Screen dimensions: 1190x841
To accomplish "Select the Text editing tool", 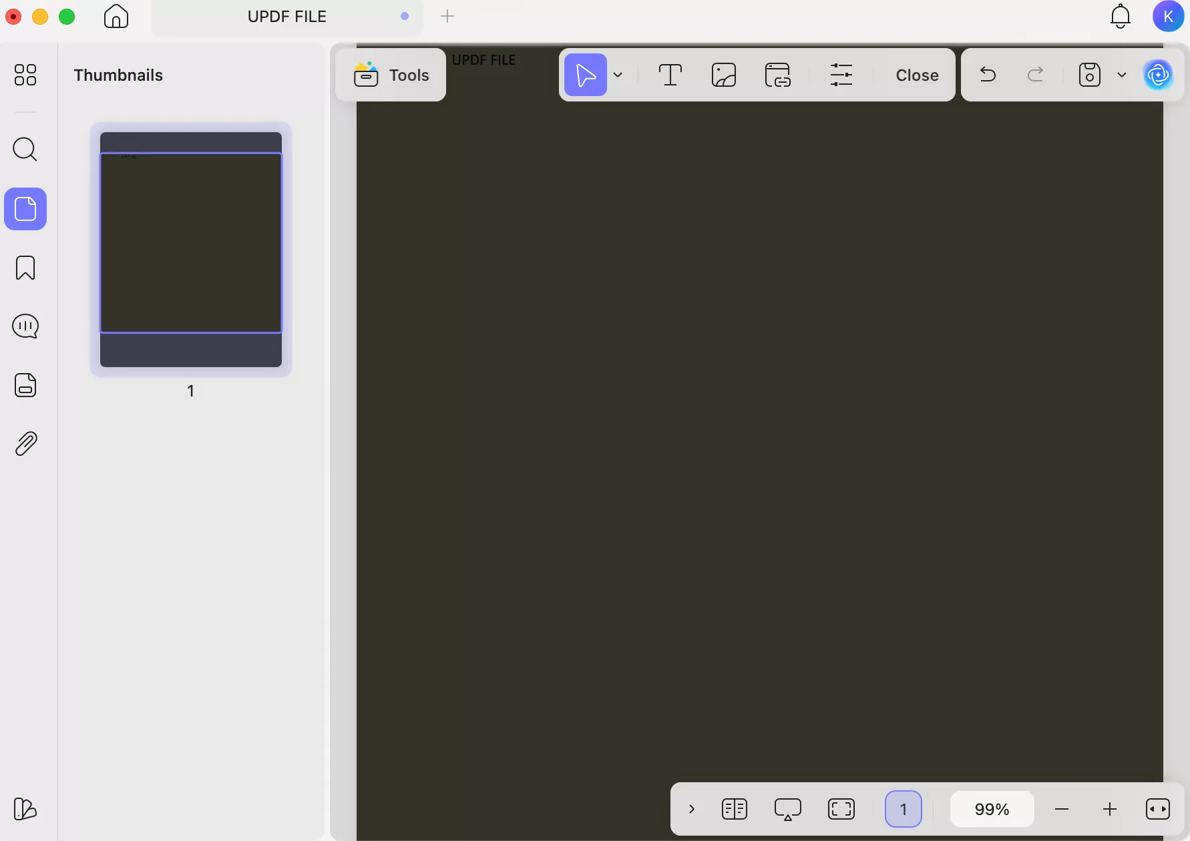I will [670, 75].
